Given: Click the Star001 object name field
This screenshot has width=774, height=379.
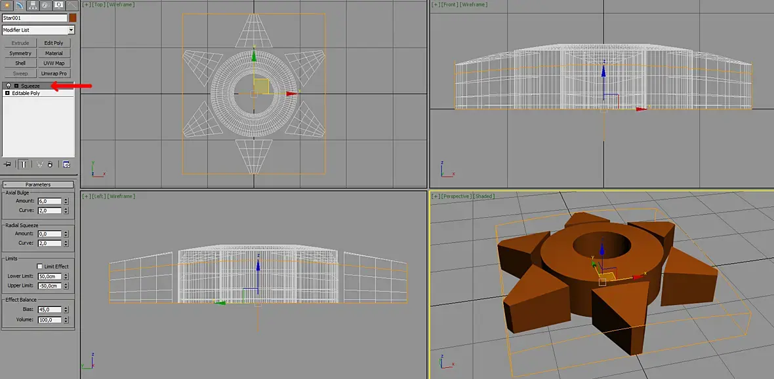Looking at the screenshot, I should click(x=35, y=18).
